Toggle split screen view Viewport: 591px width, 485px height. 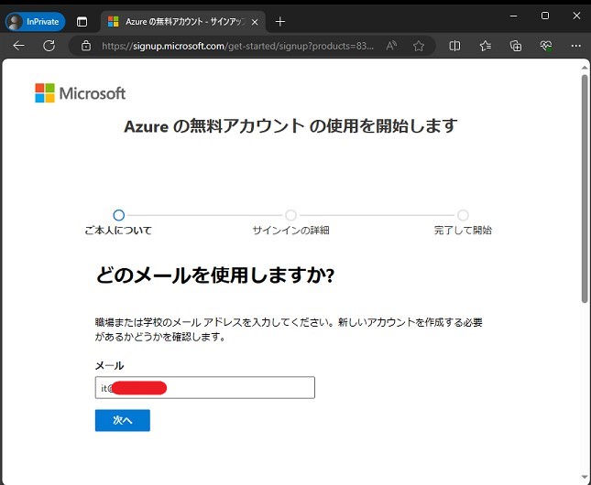pos(454,46)
